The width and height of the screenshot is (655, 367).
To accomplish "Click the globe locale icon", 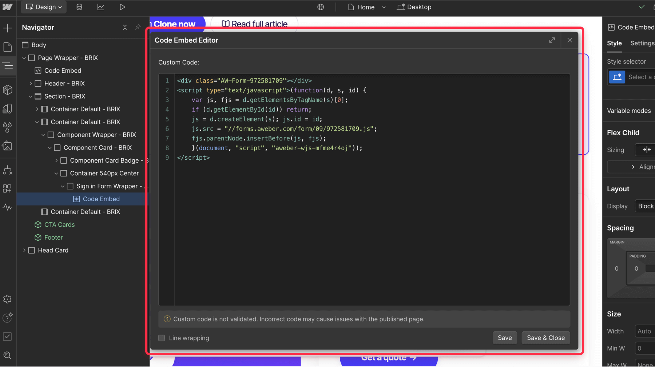I will pos(321,7).
